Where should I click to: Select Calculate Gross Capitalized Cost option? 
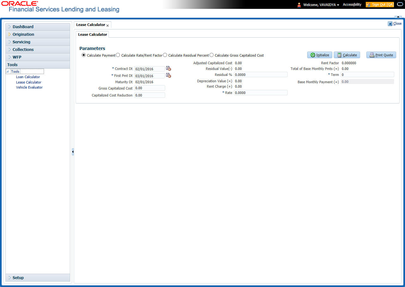point(211,55)
